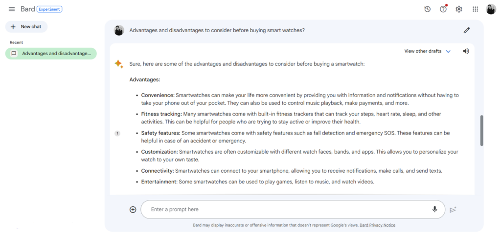501x238 pixels.
Task: Click the microphone voice input icon
Action: [x=434, y=209]
